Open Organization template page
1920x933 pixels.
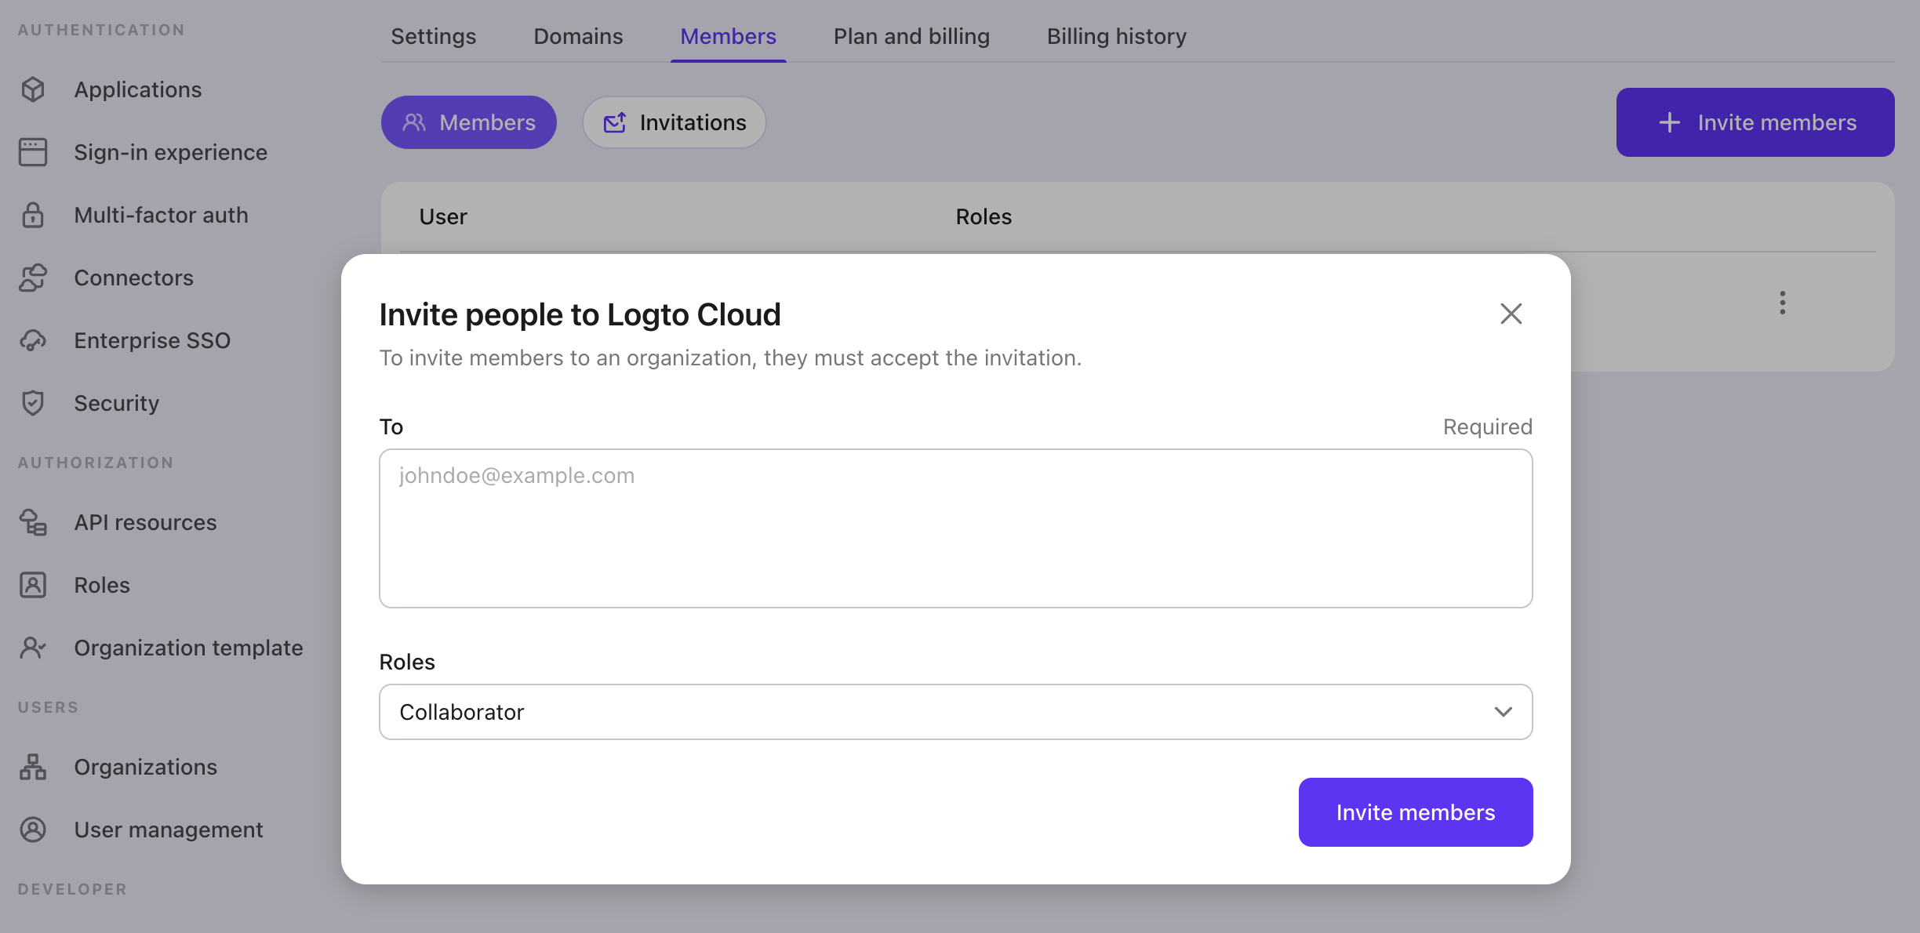[188, 648]
